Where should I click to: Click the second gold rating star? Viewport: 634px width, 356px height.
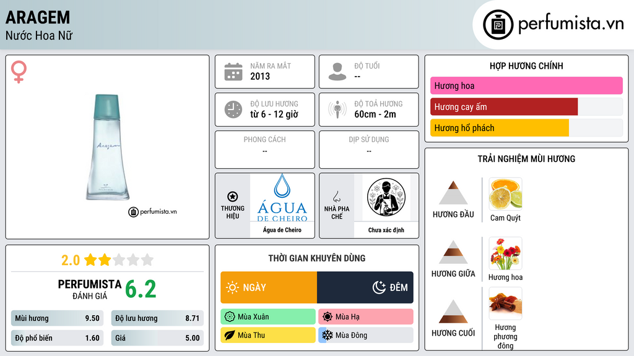point(104,260)
